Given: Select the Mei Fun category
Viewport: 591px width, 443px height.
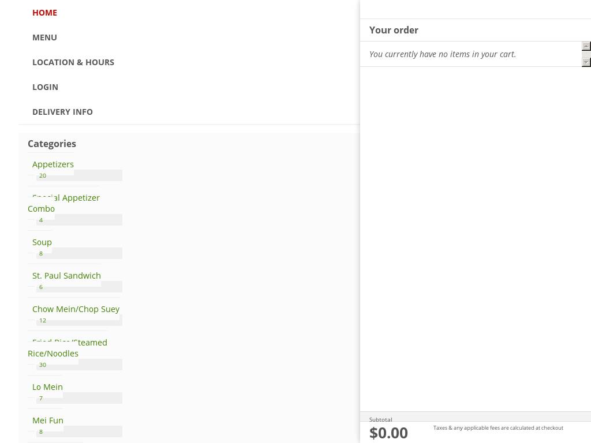Looking at the screenshot, I should coord(48,421).
